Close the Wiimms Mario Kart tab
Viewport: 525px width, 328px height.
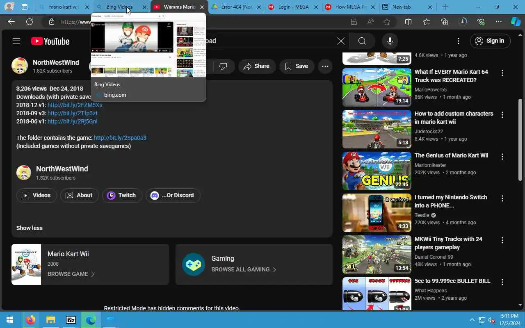click(202, 7)
